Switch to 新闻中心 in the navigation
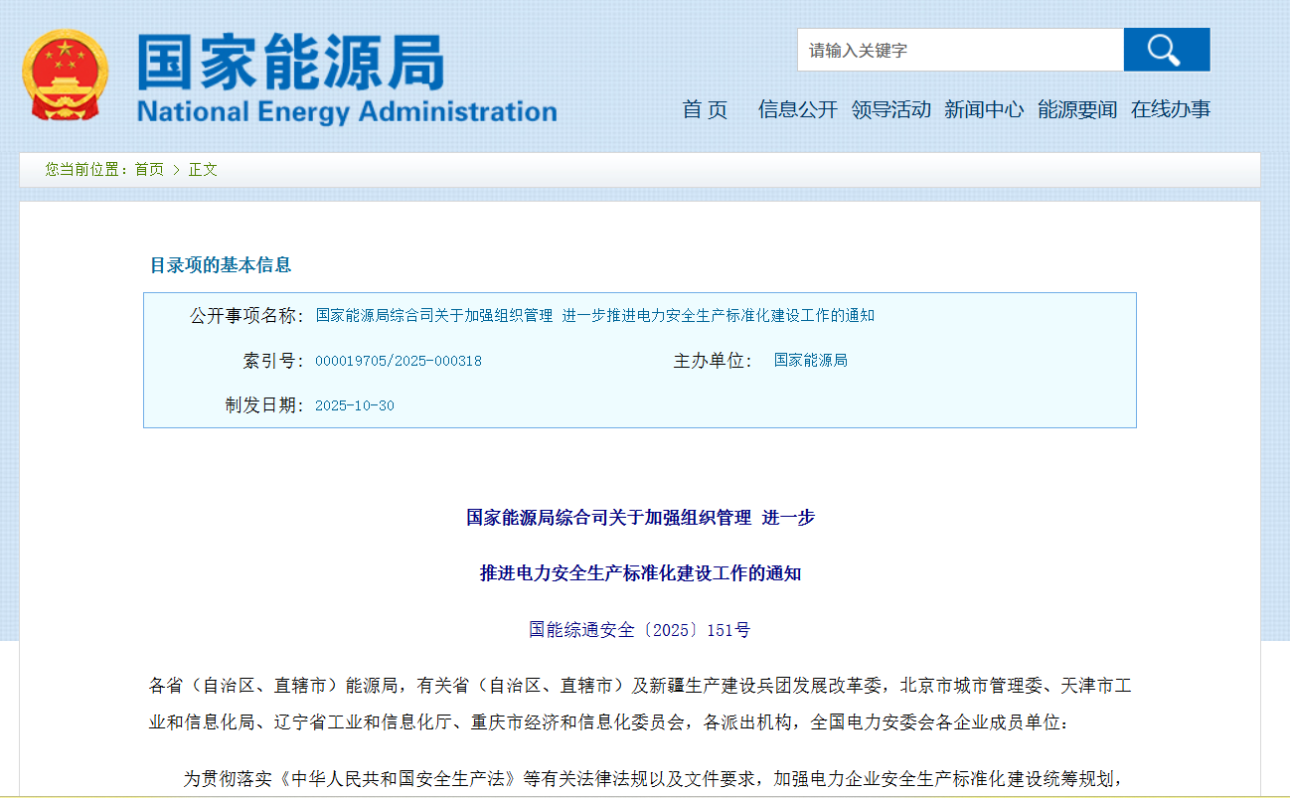 pos(983,109)
